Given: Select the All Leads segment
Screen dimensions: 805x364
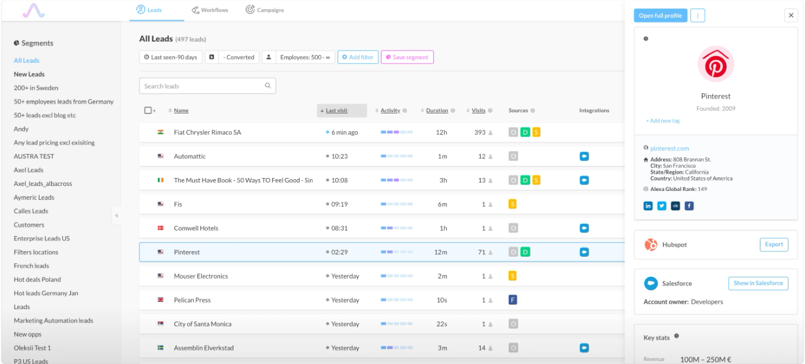Looking at the screenshot, I should (x=27, y=60).
